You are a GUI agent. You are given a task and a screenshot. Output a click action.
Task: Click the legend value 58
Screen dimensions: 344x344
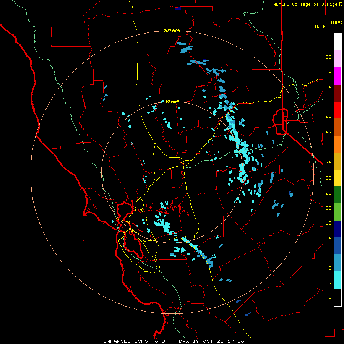click(328, 72)
